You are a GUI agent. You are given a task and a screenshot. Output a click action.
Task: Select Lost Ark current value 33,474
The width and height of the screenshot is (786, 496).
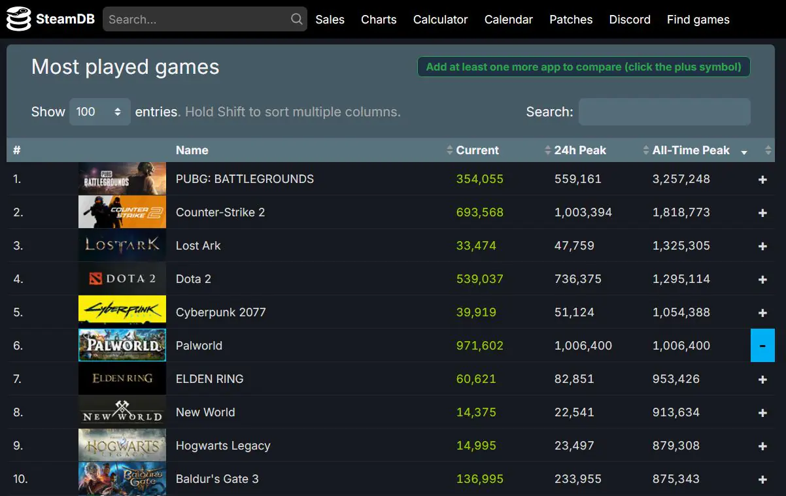point(476,246)
